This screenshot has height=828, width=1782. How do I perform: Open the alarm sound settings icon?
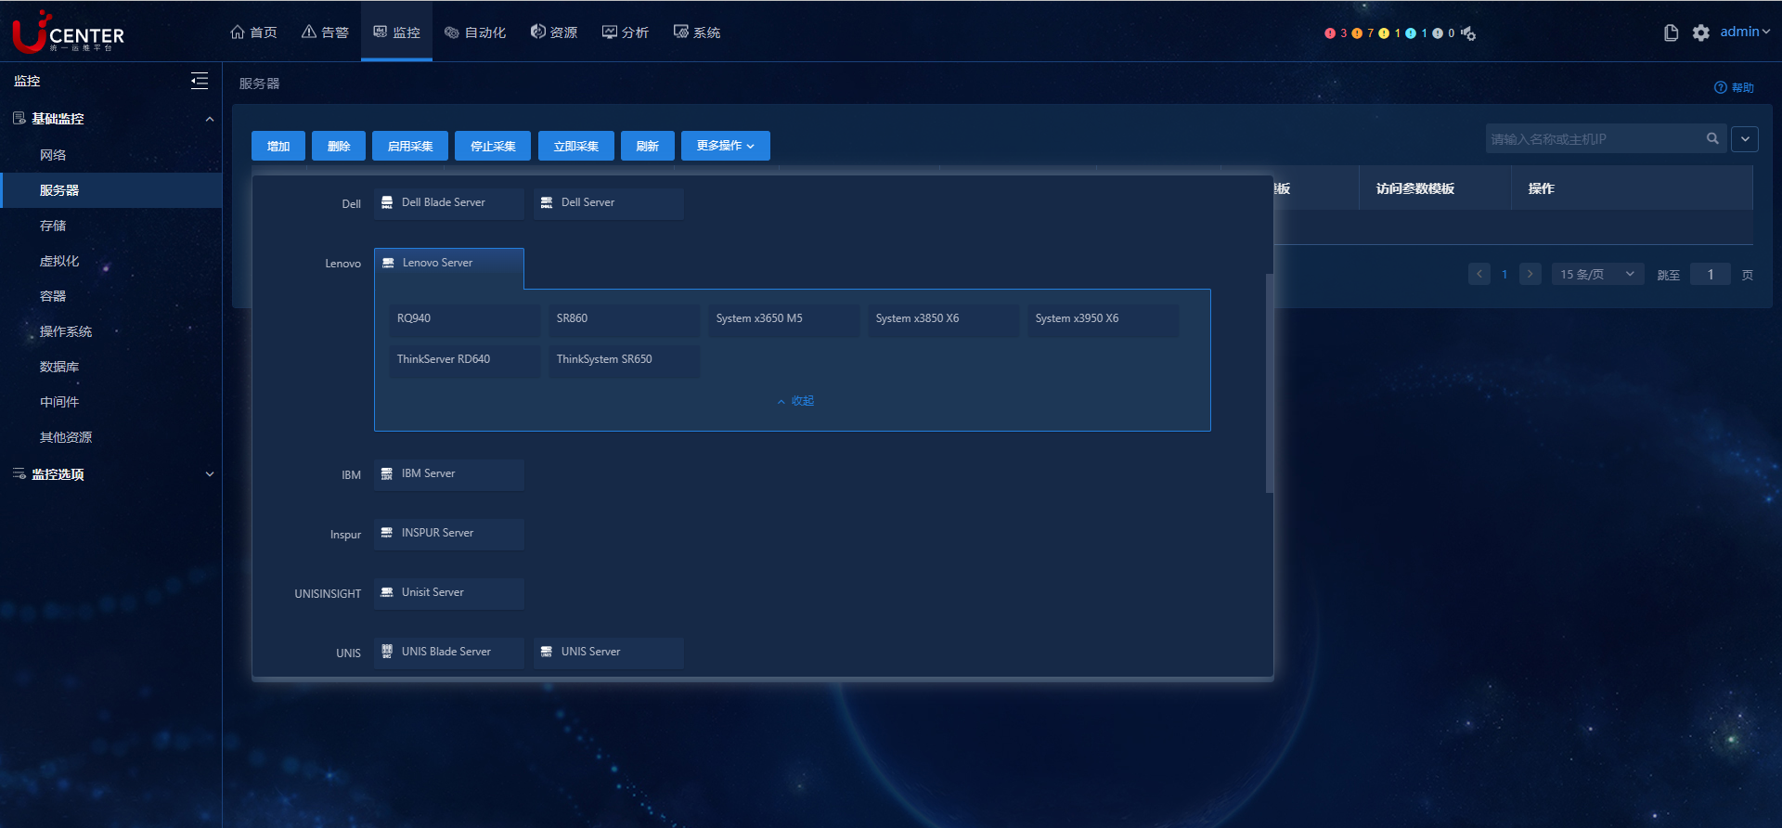[1468, 33]
